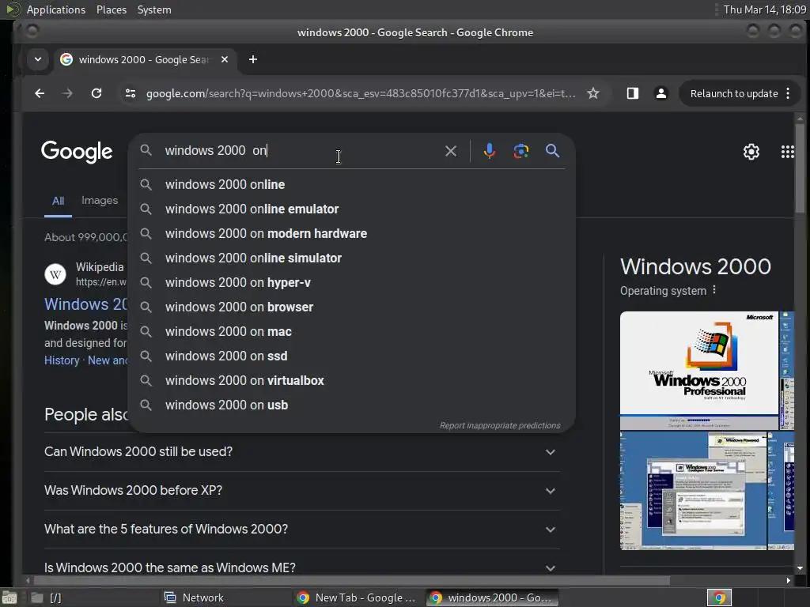Close the windows 2000 Google Search tab
Image resolution: width=810 pixels, height=607 pixels.
coord(225,59)
